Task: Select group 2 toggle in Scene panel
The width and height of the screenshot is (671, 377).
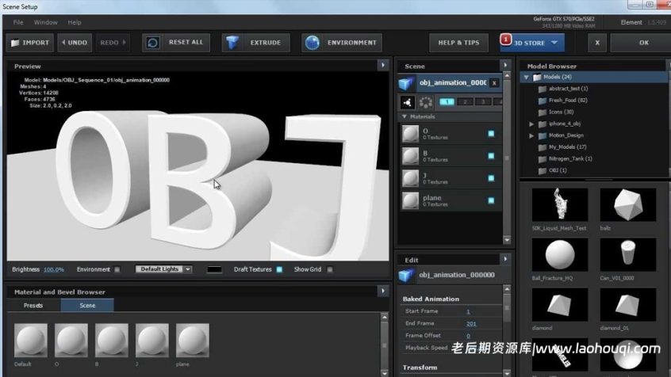Action: pos(465,101)
